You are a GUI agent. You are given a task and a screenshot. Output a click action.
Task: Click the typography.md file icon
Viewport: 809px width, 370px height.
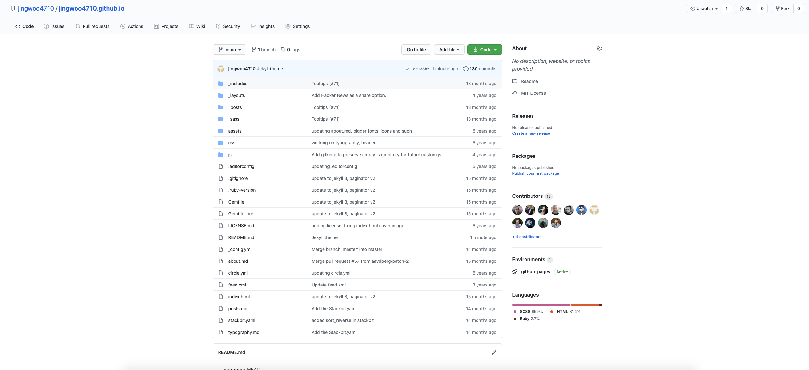click(x=221, y=332)
